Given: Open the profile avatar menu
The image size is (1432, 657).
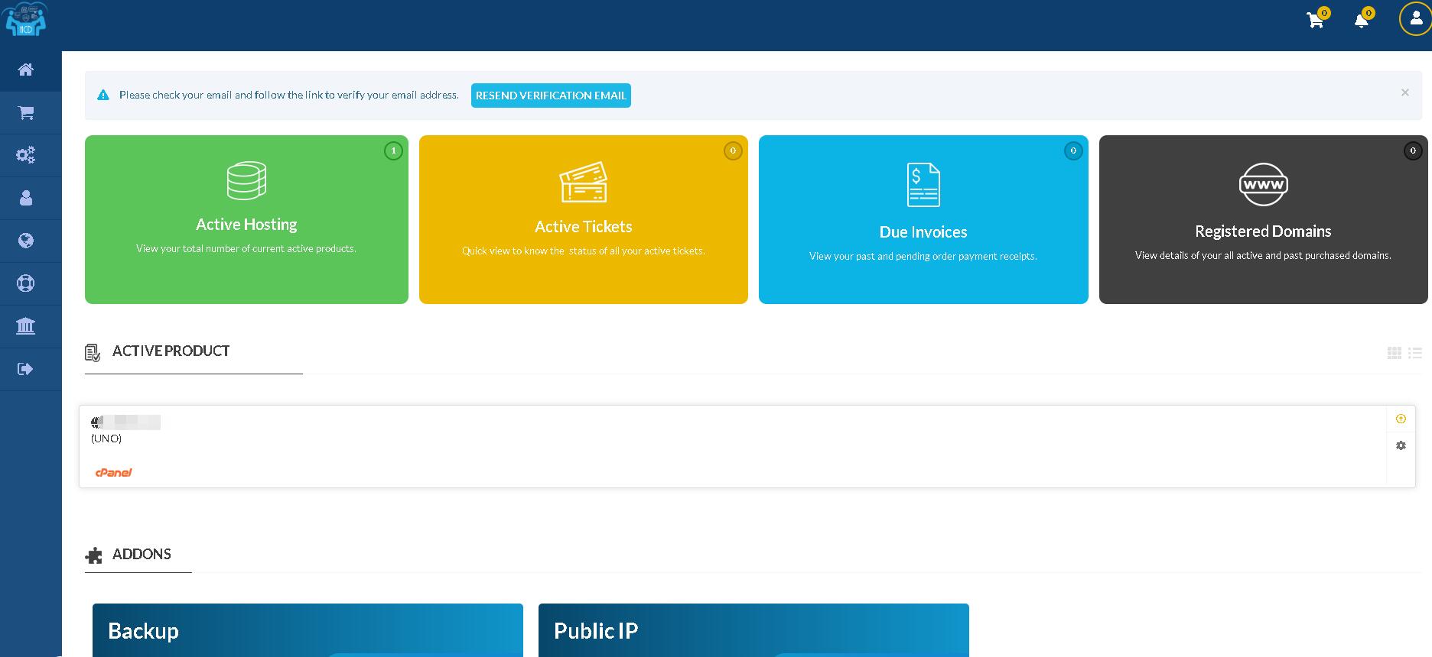Looking at the screenshot, I should click(1415, 19).
